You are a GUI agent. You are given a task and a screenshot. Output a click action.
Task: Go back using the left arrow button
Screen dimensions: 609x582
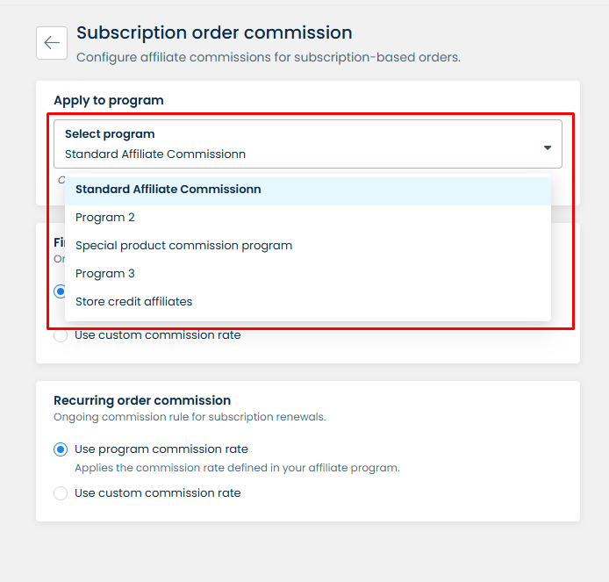pyautogui.click(x=52, y=43)
